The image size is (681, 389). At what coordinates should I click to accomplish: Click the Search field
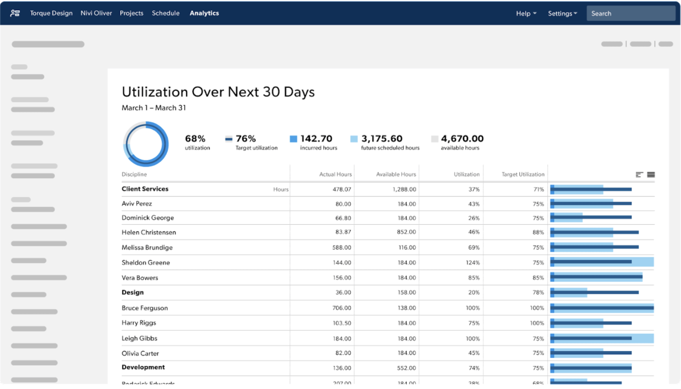pyautogui.click(x=630, y=13)
